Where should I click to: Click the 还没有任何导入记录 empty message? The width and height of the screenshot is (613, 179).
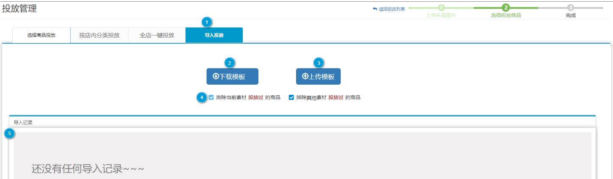[x=88, y=168]
